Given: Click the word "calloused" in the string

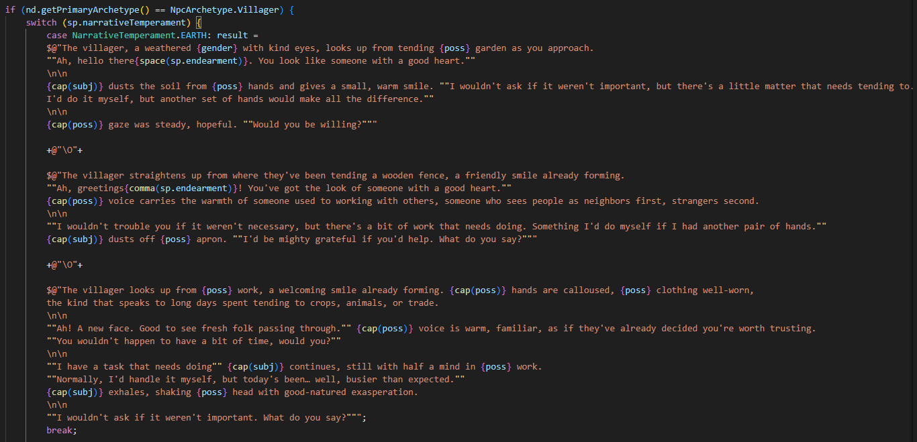Looking at the screenshot, I should [x=591, y=290].
